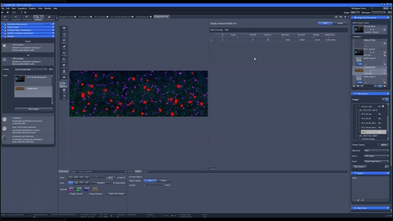The width and height of the screenshot is (393, 221).
Task: Click the first zoom preset icon in Zoom row
Action: click(x=71, y=177)
